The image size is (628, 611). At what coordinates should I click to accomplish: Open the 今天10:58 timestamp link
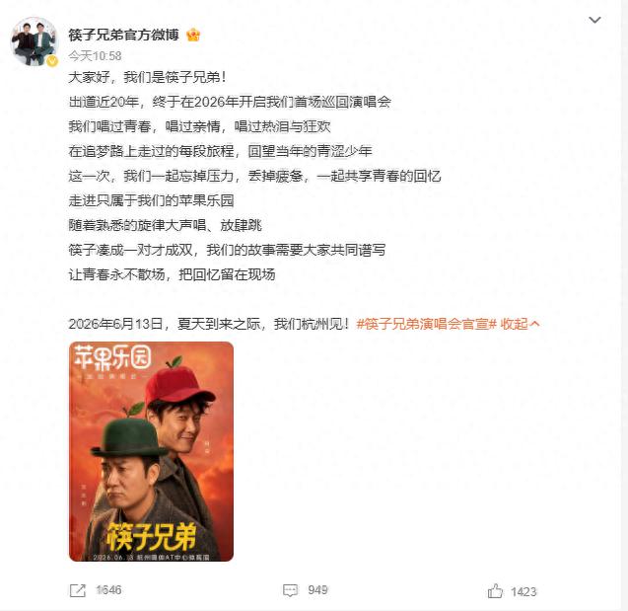pos(95,56)
